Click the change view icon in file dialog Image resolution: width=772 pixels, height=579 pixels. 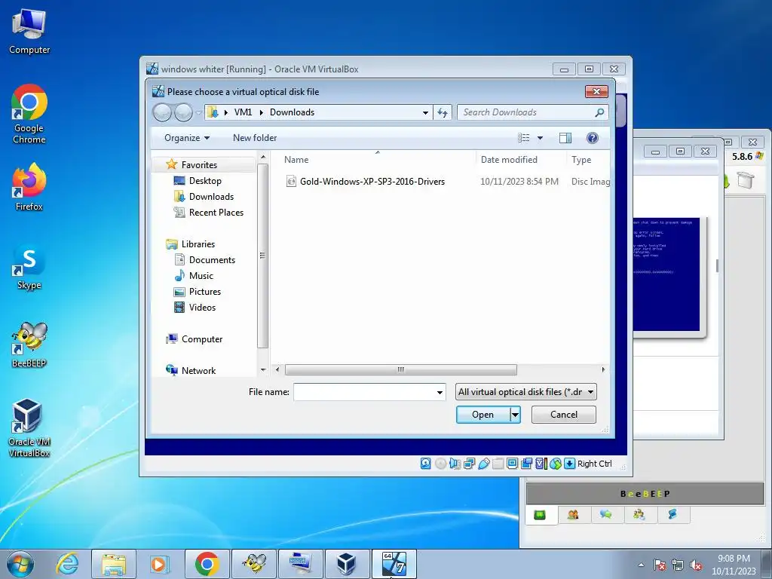[524, 138]
